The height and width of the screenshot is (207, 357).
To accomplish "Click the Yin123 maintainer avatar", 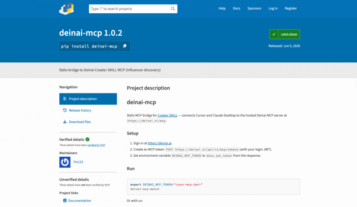I will [65, 162].
